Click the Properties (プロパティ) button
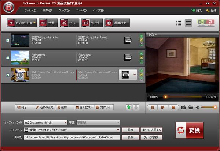This screenshot has height=151, width=220. 104,107
